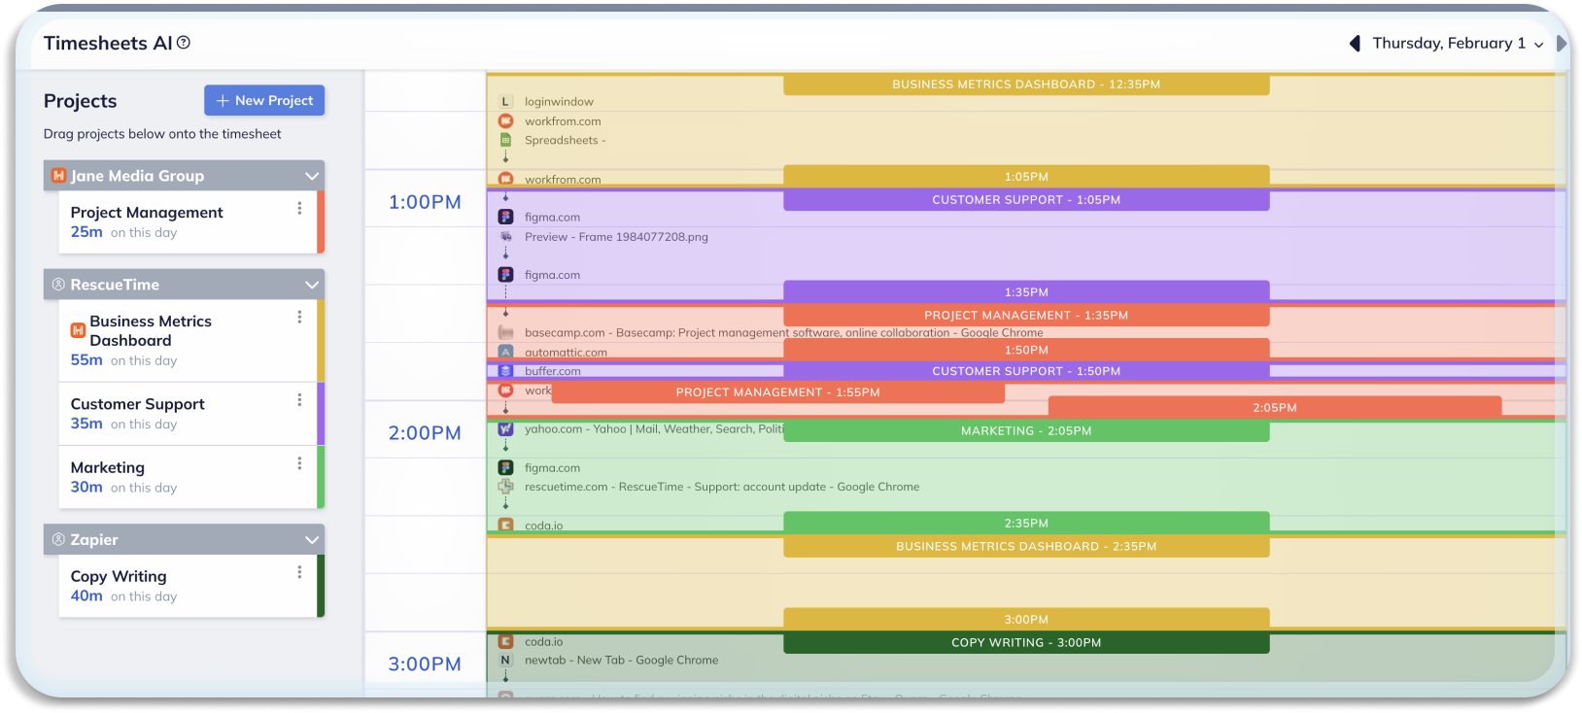Collapse the RescueTime project group
The width and height of the screenshot is (1582, 713).
pos(312,285)
